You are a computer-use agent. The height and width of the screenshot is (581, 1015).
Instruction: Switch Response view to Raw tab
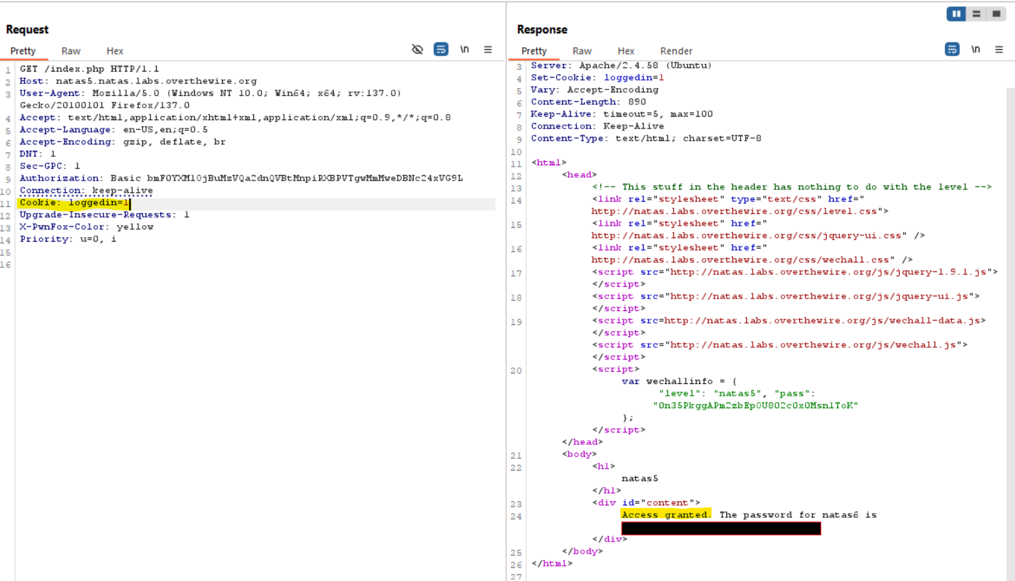(582, 51)
